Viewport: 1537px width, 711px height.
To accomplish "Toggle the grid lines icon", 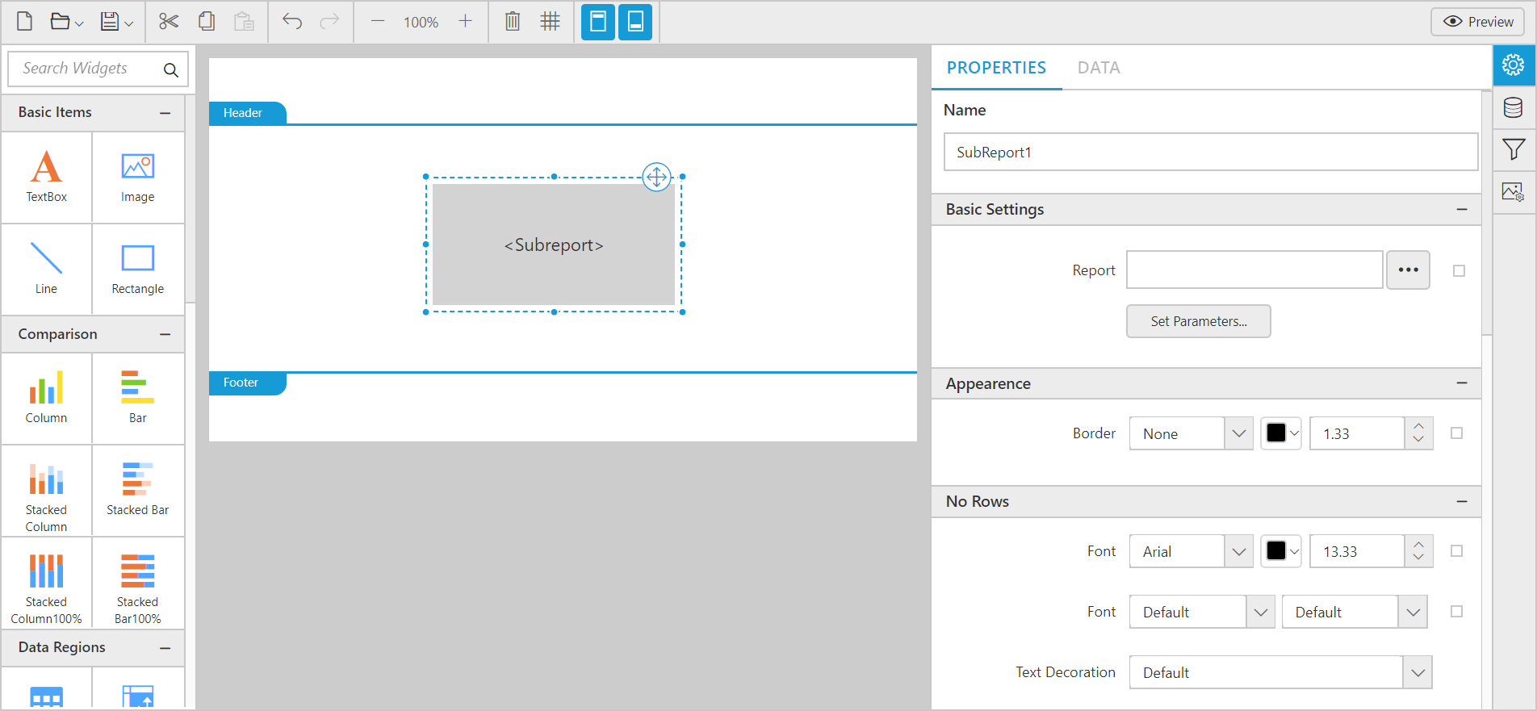I will (x=551, y=22).
